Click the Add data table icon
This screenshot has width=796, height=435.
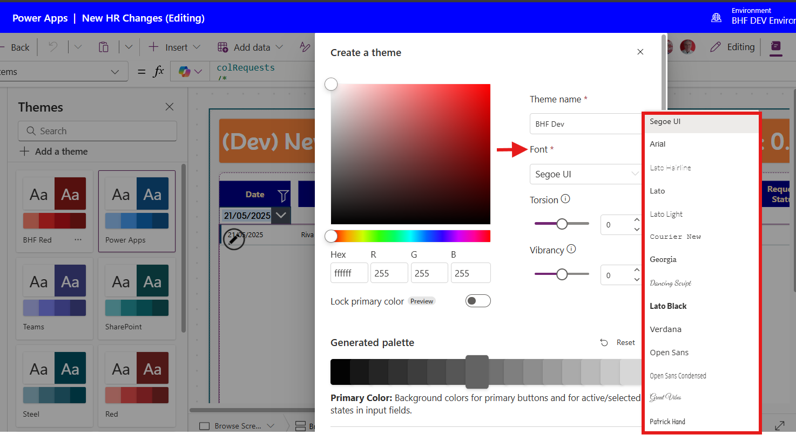pos(222,47)
